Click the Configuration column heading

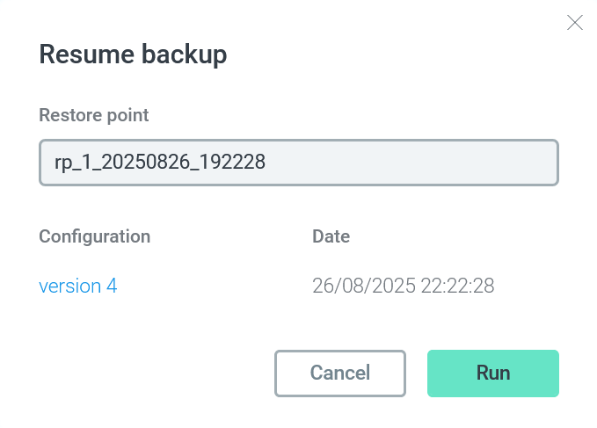pos(95,236)
